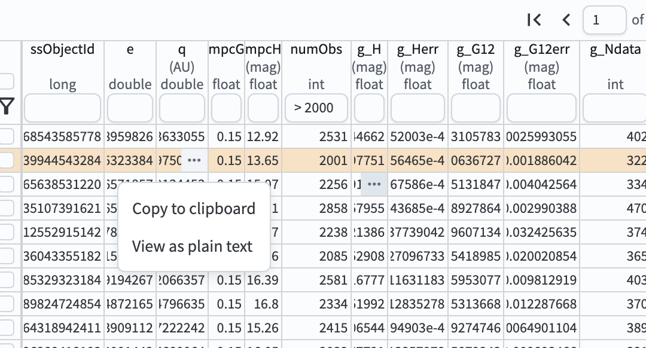Choose Copy to clipboard
The image size is (646, 348).
click(194, 209)
